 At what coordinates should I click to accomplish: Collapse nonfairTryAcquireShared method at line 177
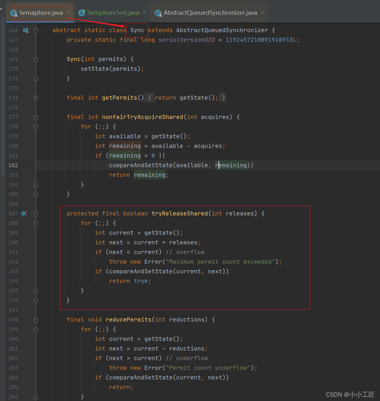click(x=36, y=117)
